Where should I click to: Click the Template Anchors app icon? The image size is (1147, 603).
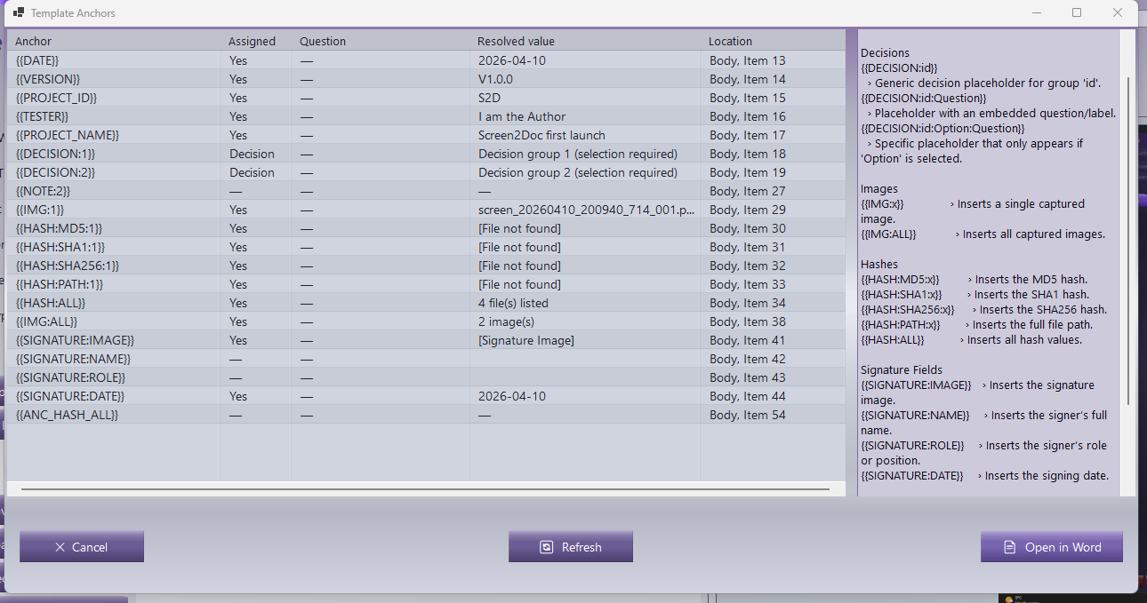(18, 12)
